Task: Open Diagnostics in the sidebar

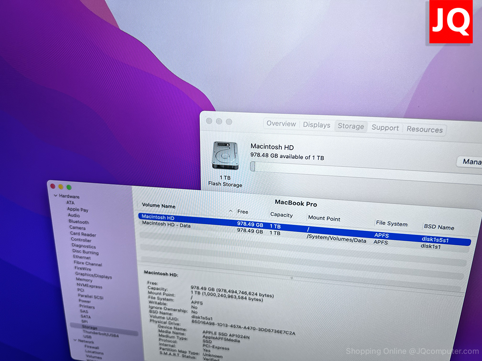Action: click(x=84, y=246)
